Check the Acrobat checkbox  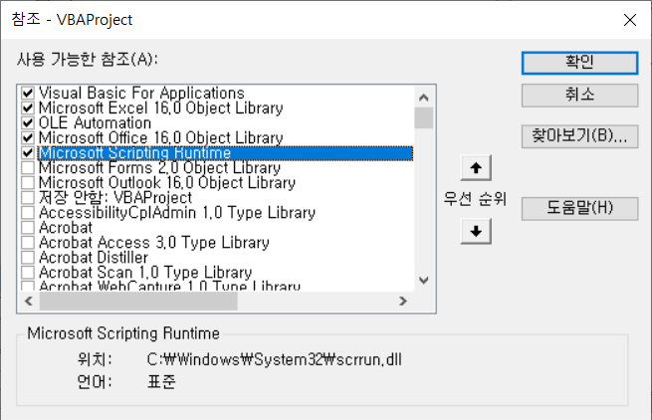tap(28, 228)
